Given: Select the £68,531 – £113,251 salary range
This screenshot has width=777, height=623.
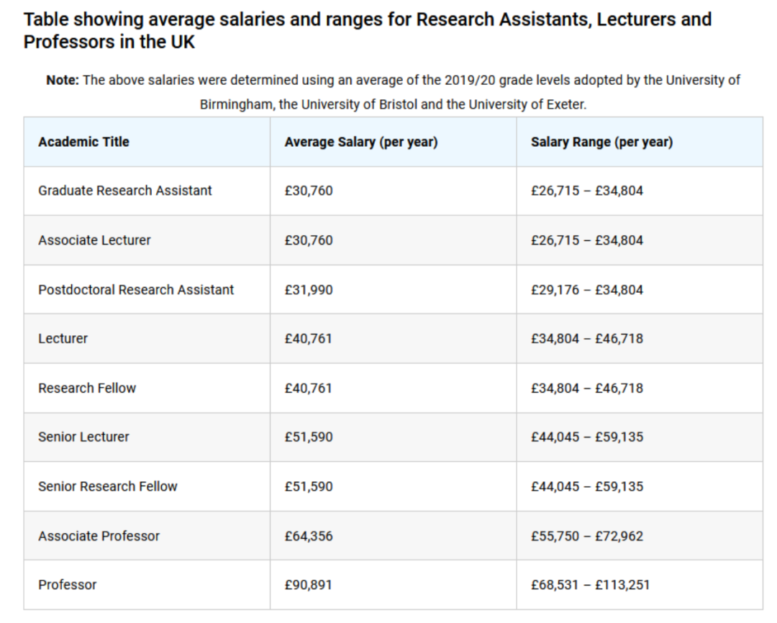Looking at the screenshot, I should click(590, 585).
